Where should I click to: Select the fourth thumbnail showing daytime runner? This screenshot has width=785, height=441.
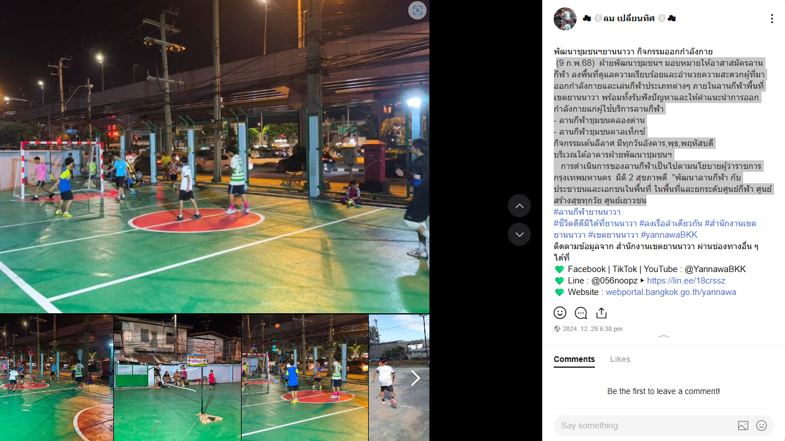(x=399, y=377)
